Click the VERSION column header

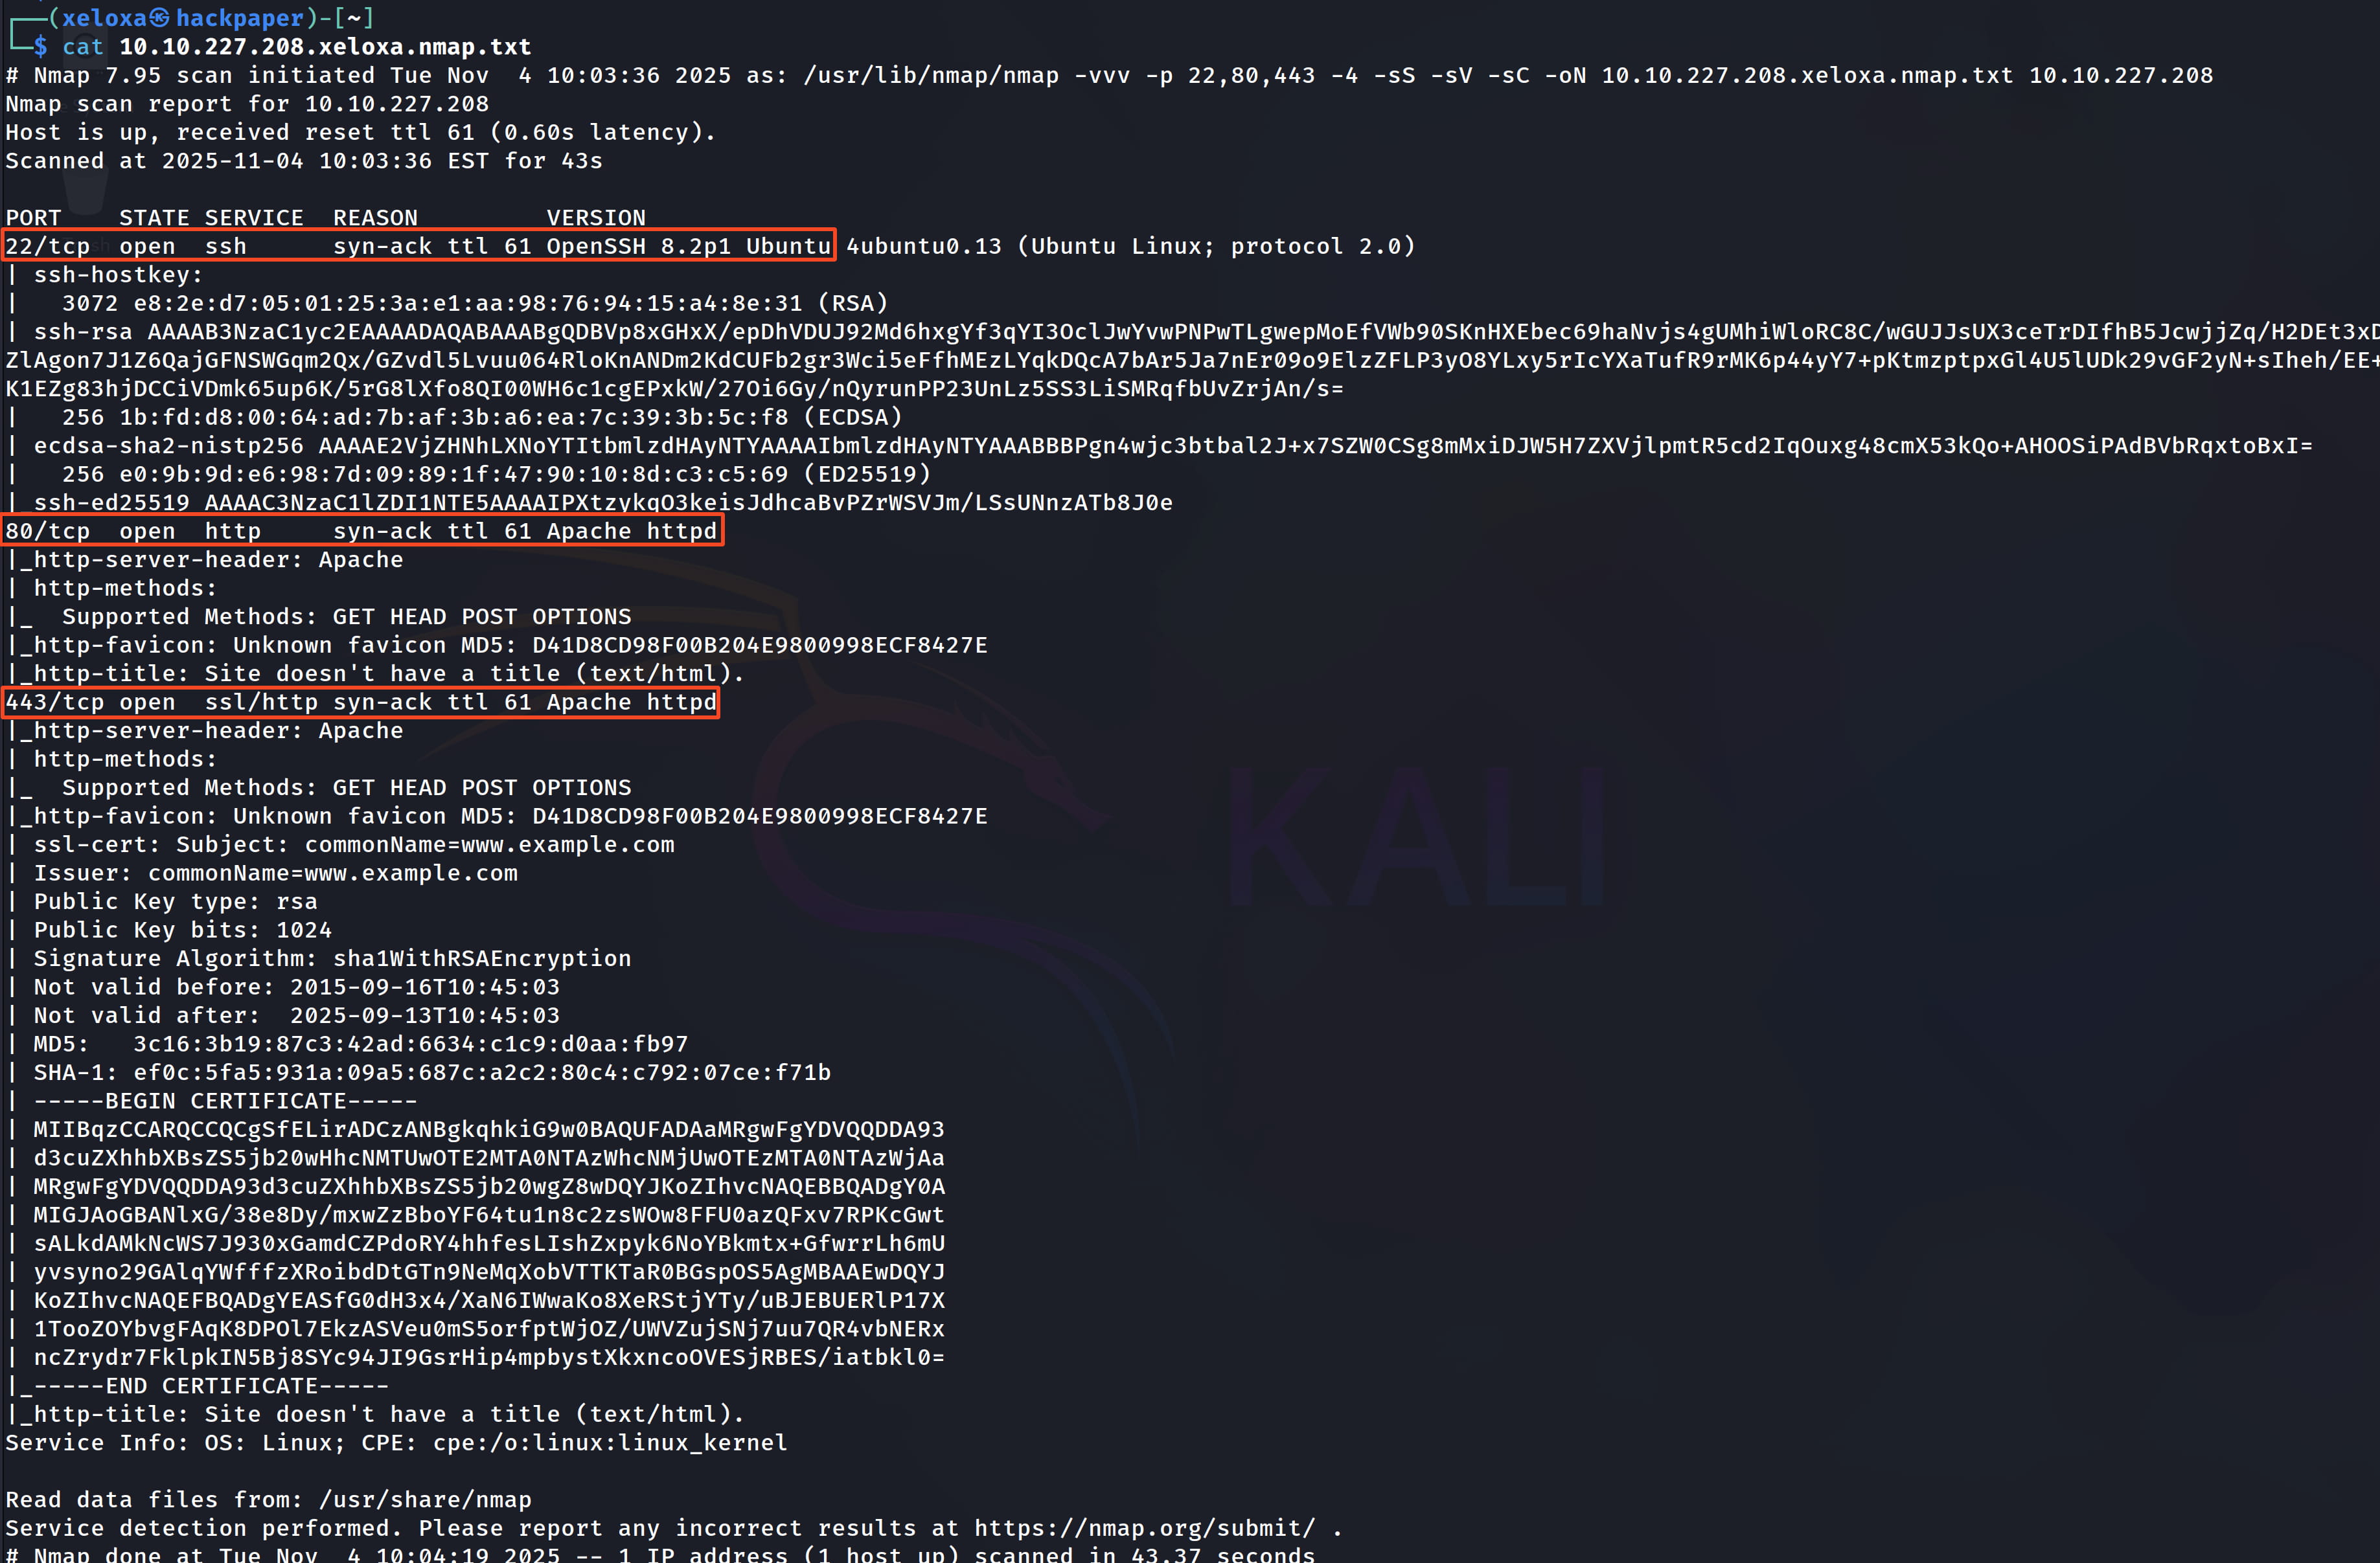pyautogui.click(x=596, y=218)
